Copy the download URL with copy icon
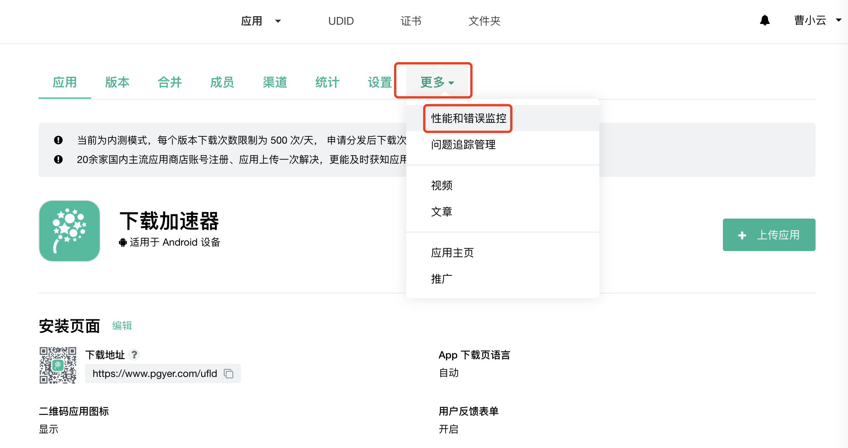 point(229,373)
